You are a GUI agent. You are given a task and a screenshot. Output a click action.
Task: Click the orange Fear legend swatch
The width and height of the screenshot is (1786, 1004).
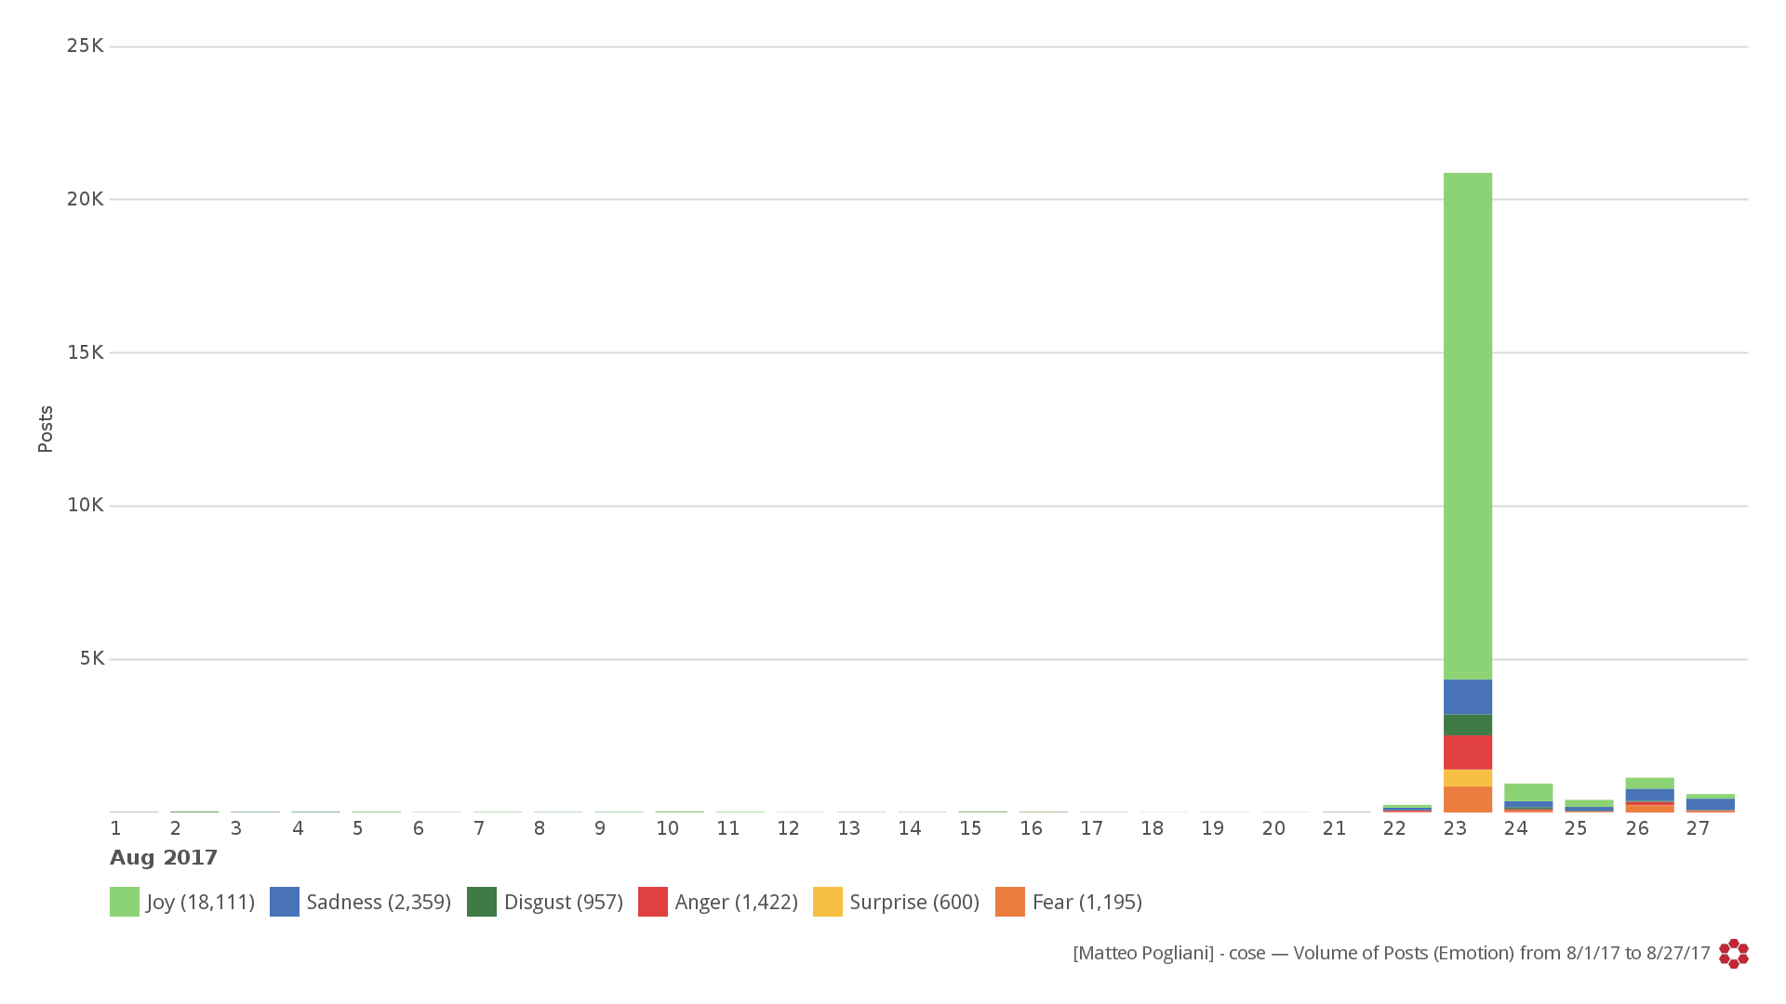1009,902
